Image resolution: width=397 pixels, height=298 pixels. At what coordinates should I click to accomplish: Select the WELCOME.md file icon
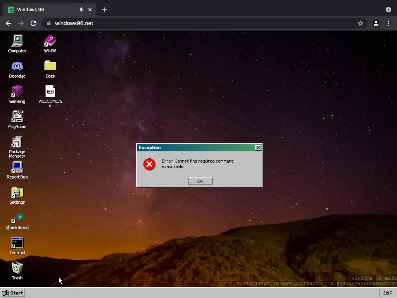pyautogui.click(x=50, y=96)
